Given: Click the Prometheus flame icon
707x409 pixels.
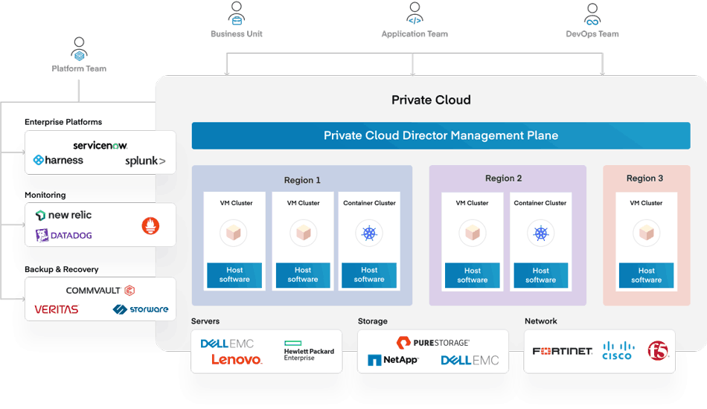Looking at the screenshot, I should pyautogui.click(x=150, y=225).
